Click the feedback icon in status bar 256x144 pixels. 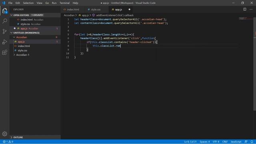click(246, 142)
